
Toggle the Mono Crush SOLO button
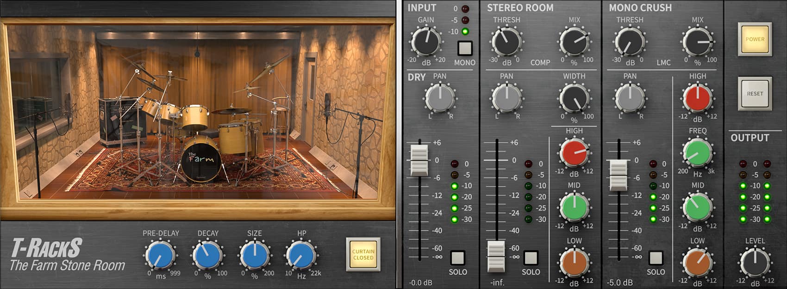point(656,258)
